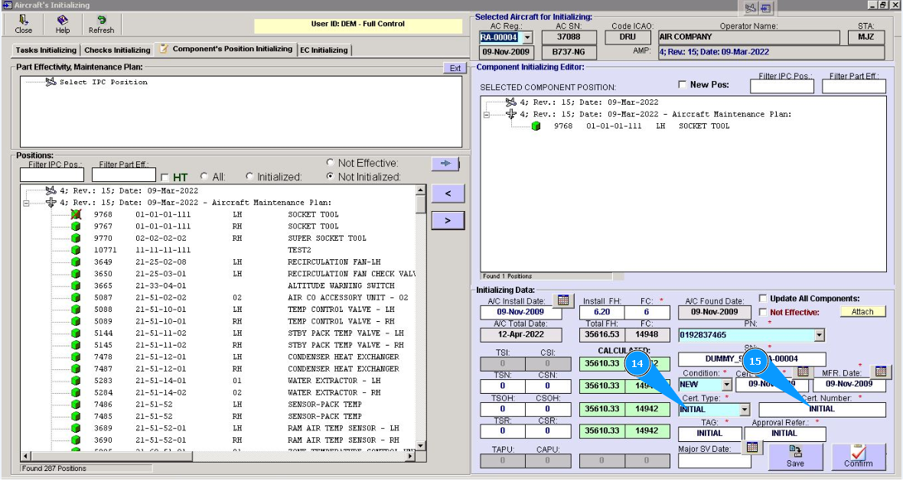Select the Initialized radio button
The width and height of the screenshot is (903, 484).
coord(250,177)
